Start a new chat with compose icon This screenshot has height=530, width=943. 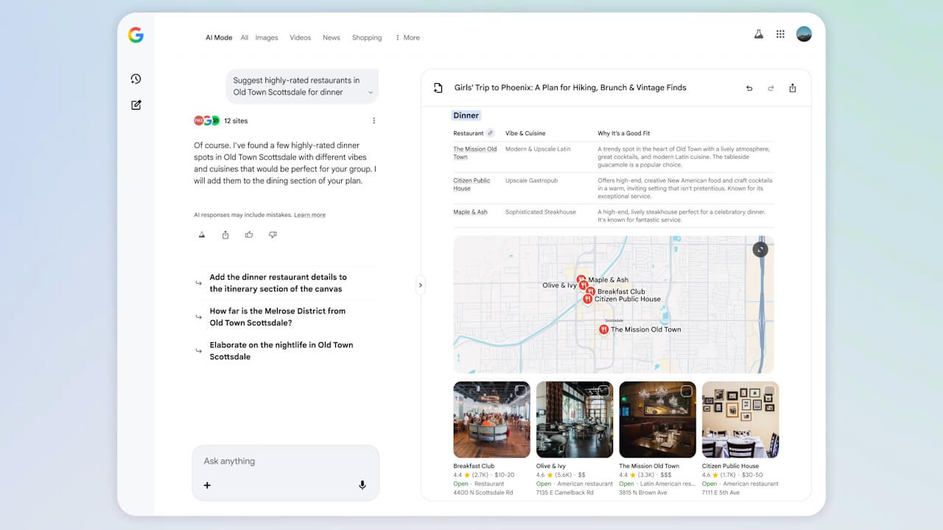tap(136, 105)
